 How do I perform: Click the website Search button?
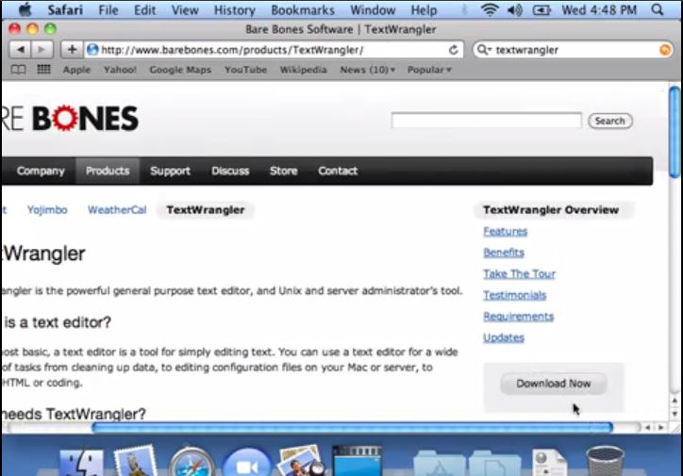[609, 121]
